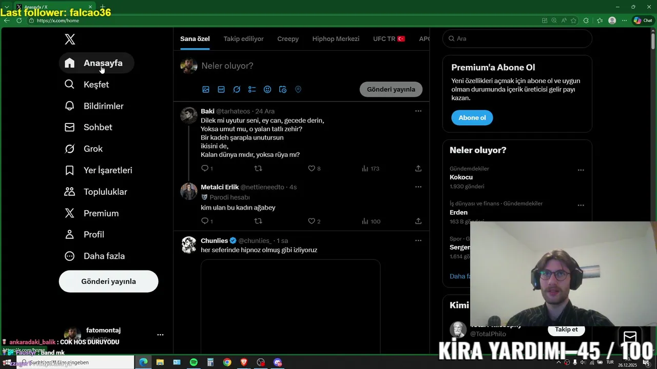The image size is (657, 369).
Task: Switch to UFC TR tab
Action: [389, 39]
